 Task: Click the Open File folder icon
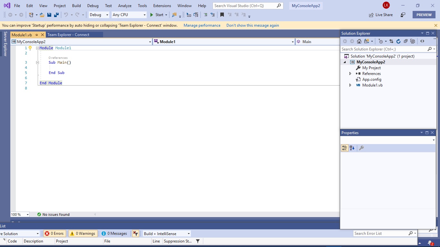pos(42,15)
